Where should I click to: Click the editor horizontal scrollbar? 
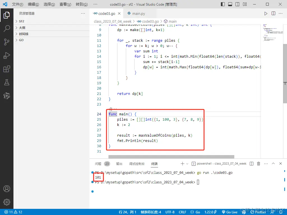(171, 157)
